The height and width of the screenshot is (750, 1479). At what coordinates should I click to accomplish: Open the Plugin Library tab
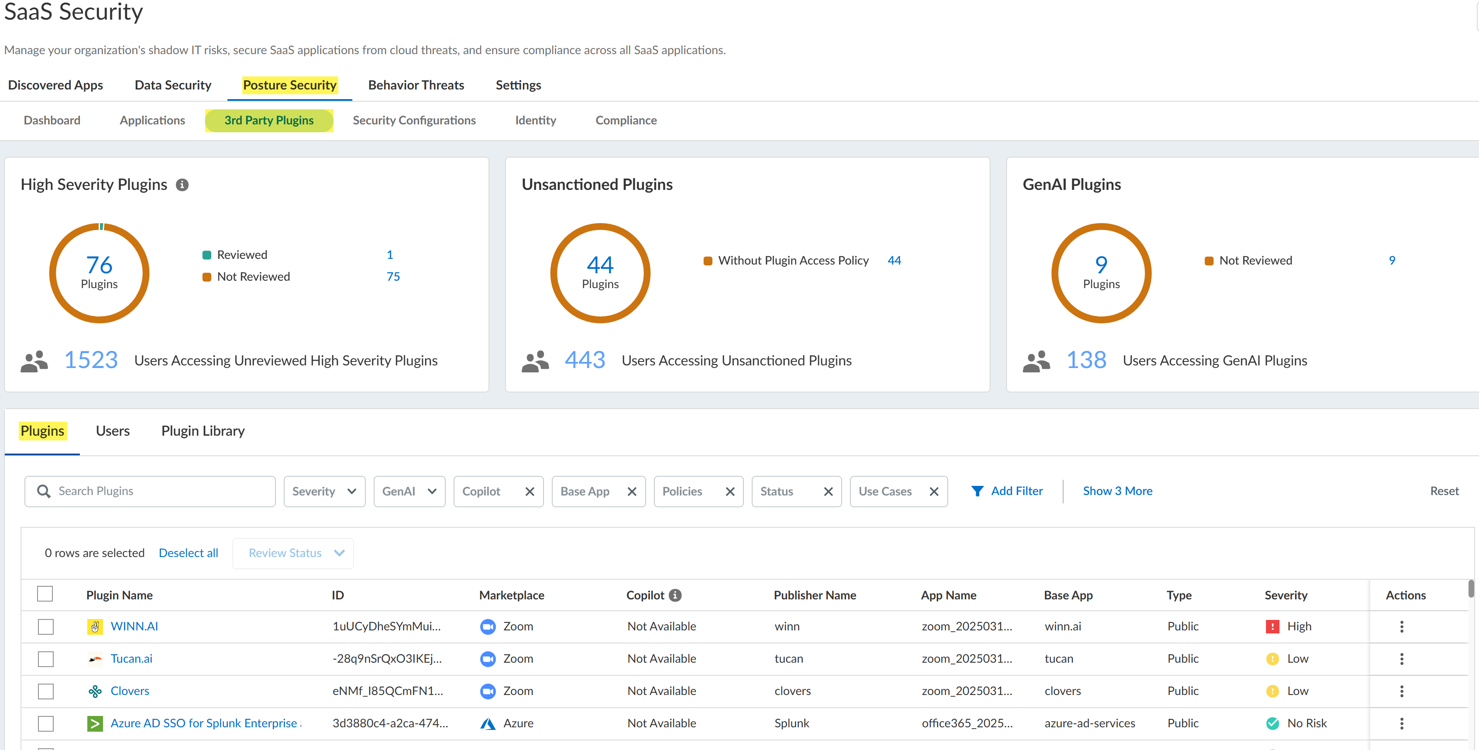[x=203, y=431]
